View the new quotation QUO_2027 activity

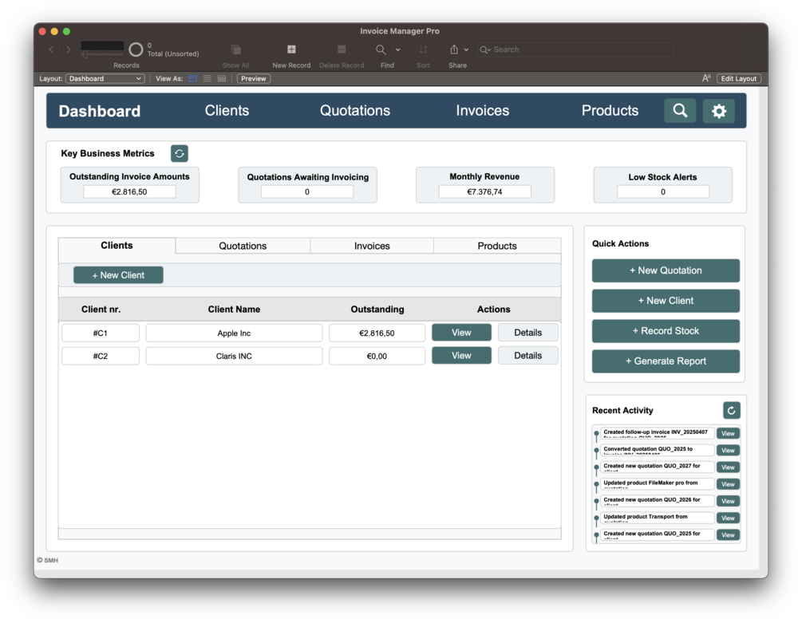[728, 467]
